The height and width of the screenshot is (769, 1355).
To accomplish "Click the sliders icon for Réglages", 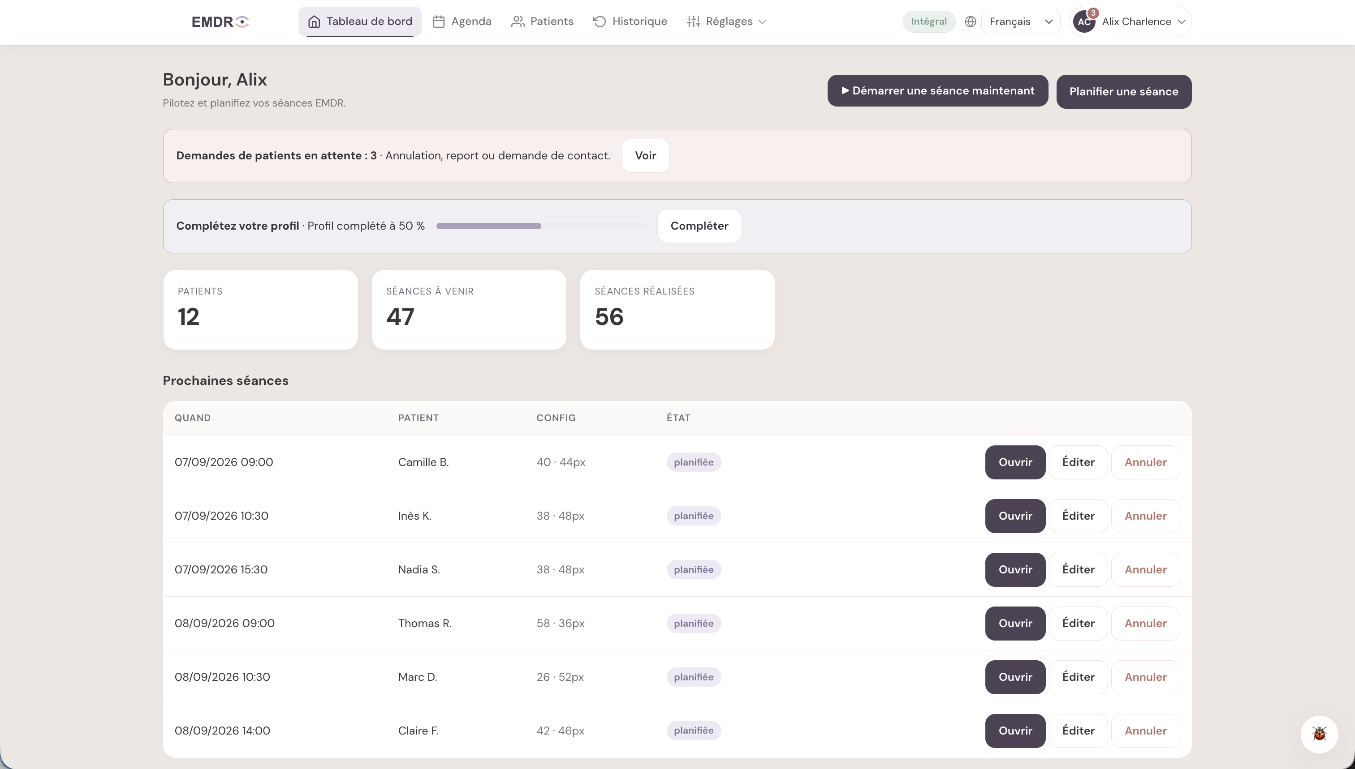I will [693, 21].
